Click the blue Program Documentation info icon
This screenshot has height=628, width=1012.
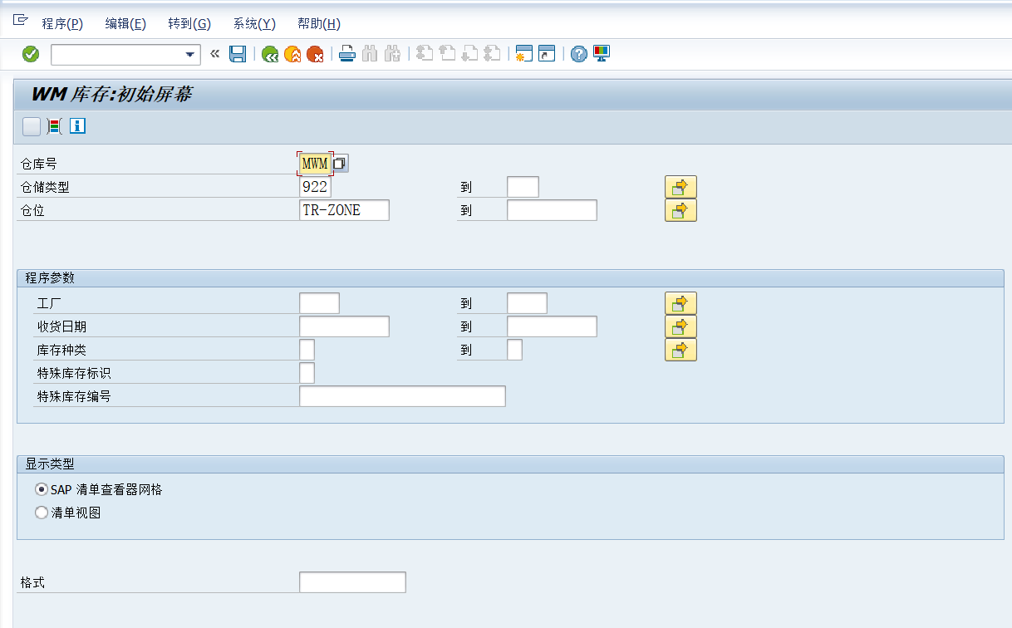78,126
